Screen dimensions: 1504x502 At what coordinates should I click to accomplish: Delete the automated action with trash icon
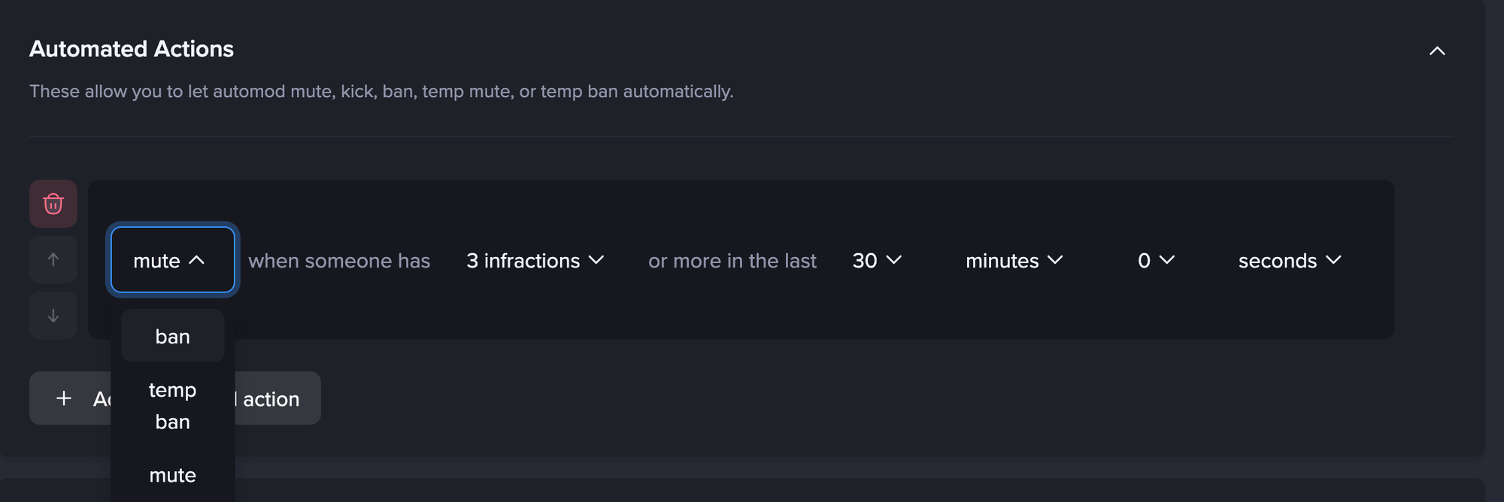point(53,204)
